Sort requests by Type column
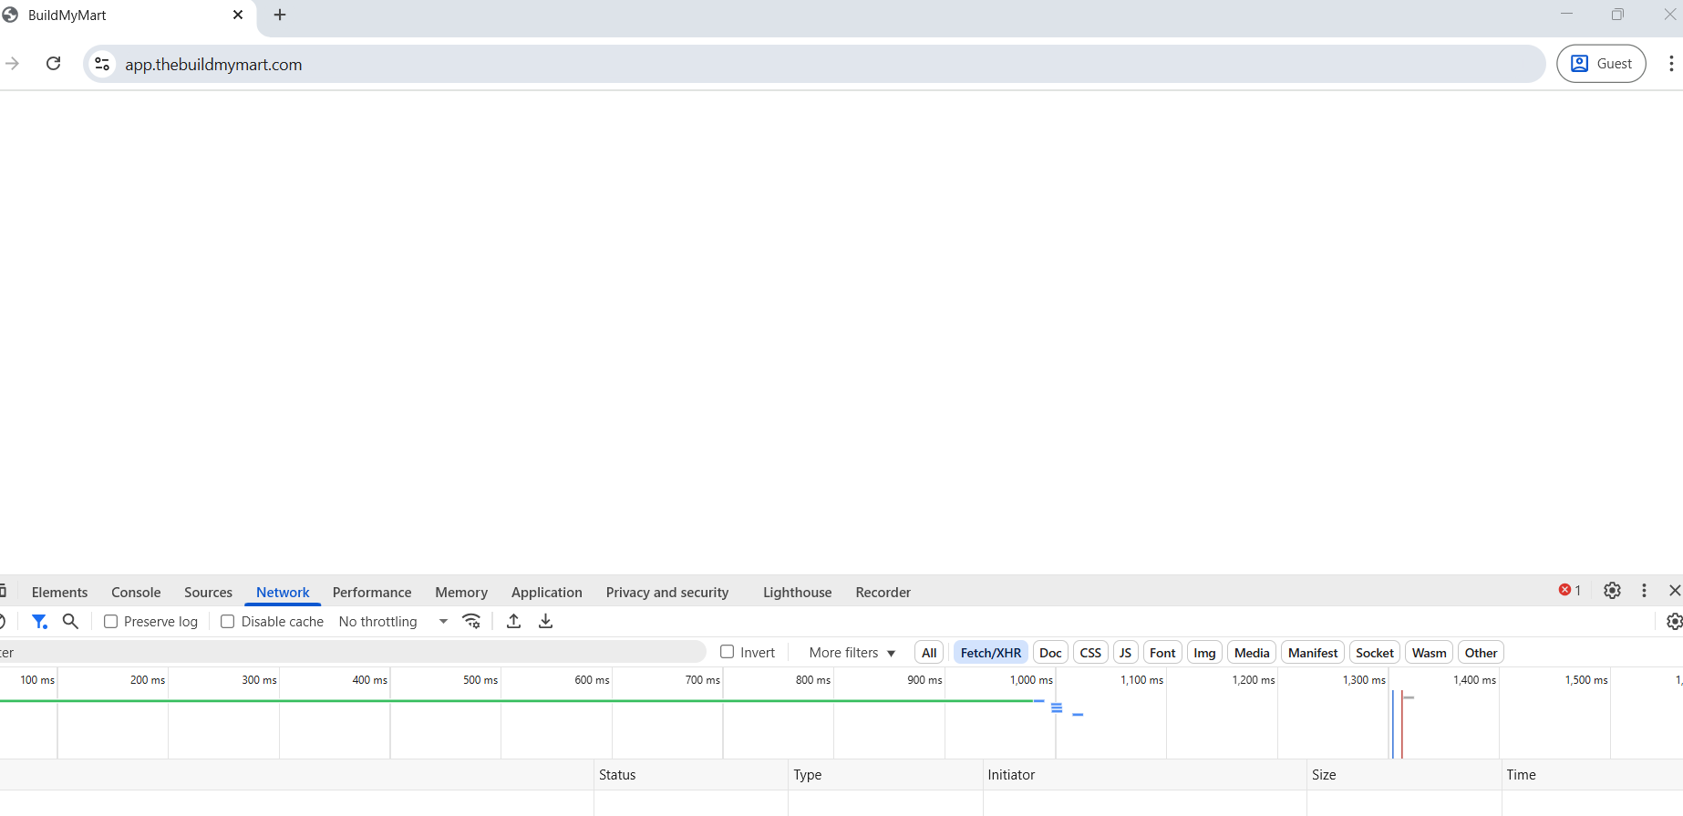This screenshot has height=816, width=1683. pos(885,775)
